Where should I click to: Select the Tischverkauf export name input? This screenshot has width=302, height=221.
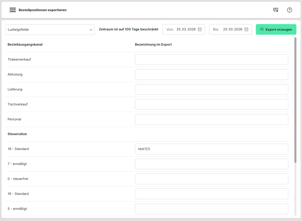pyautogui.click(x=211, y=104)
